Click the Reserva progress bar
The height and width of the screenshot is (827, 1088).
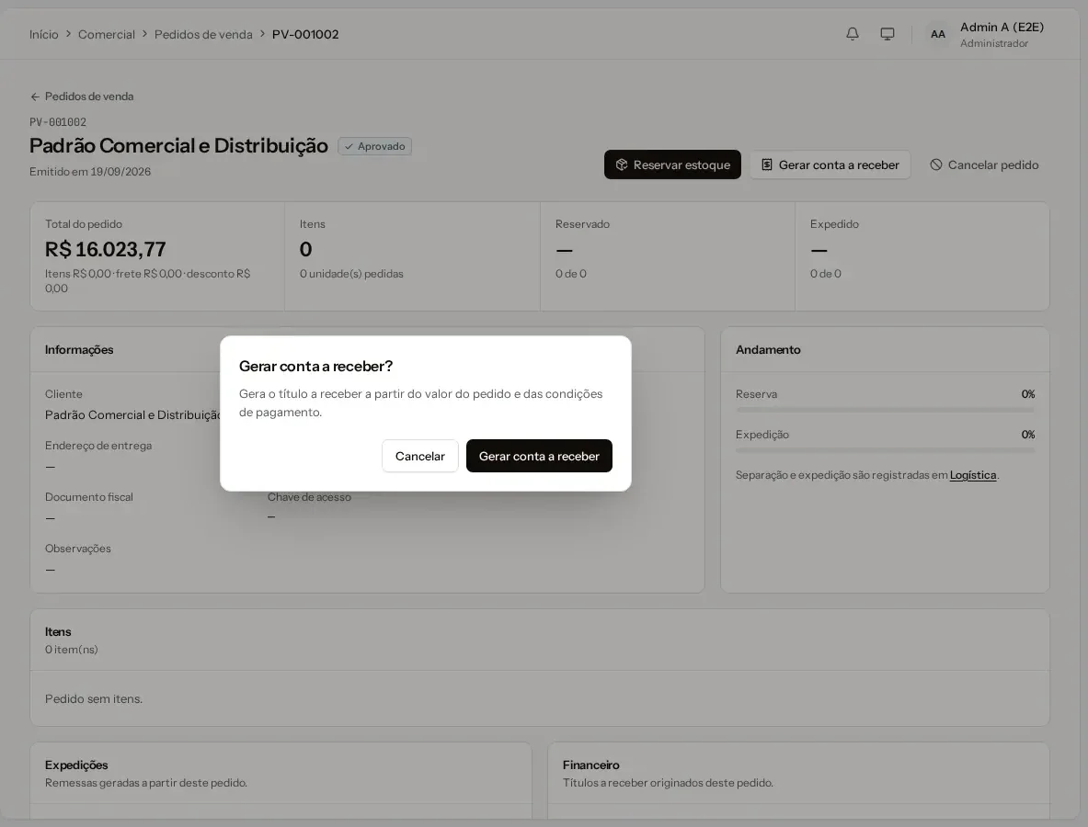(885, 410)
